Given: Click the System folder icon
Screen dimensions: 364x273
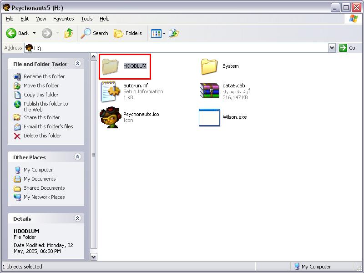Looking at the screenshot, I should (x=209, y=66).
